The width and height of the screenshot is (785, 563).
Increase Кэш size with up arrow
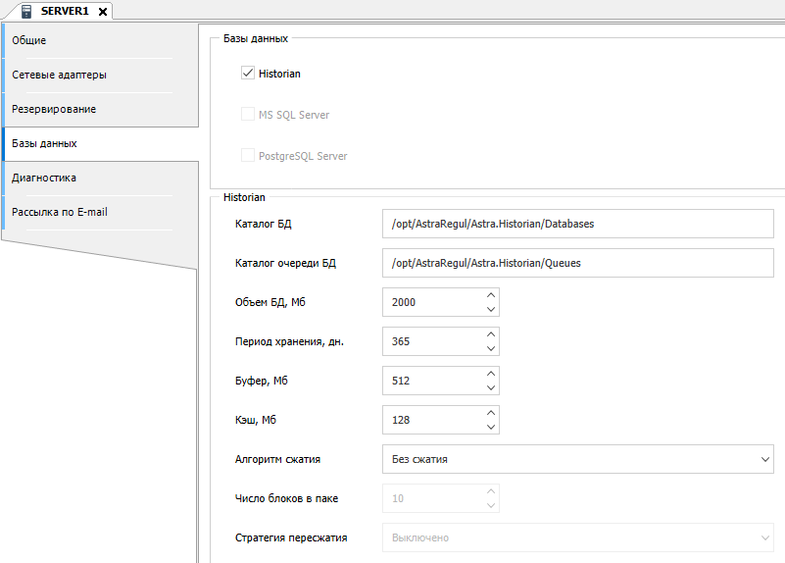tap(491, 413)
